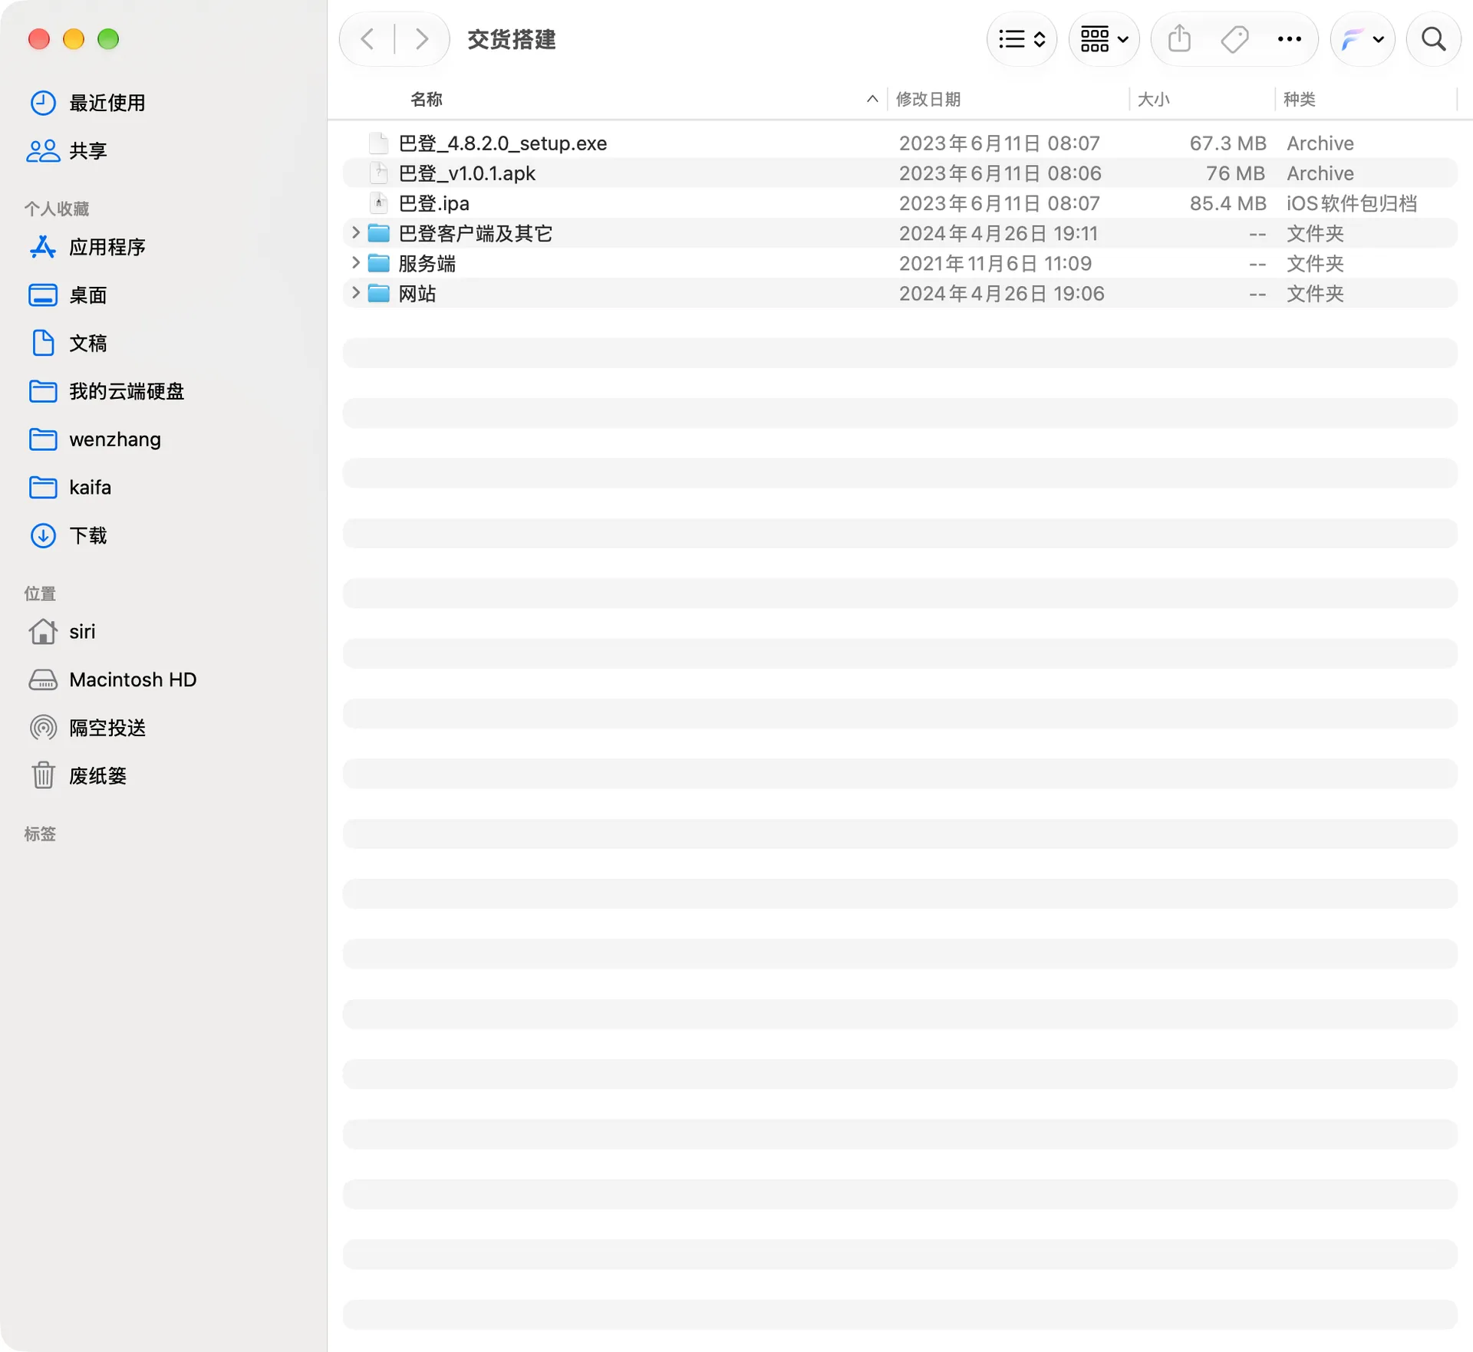Open the group-by grid dropdown

point(1103,39)
